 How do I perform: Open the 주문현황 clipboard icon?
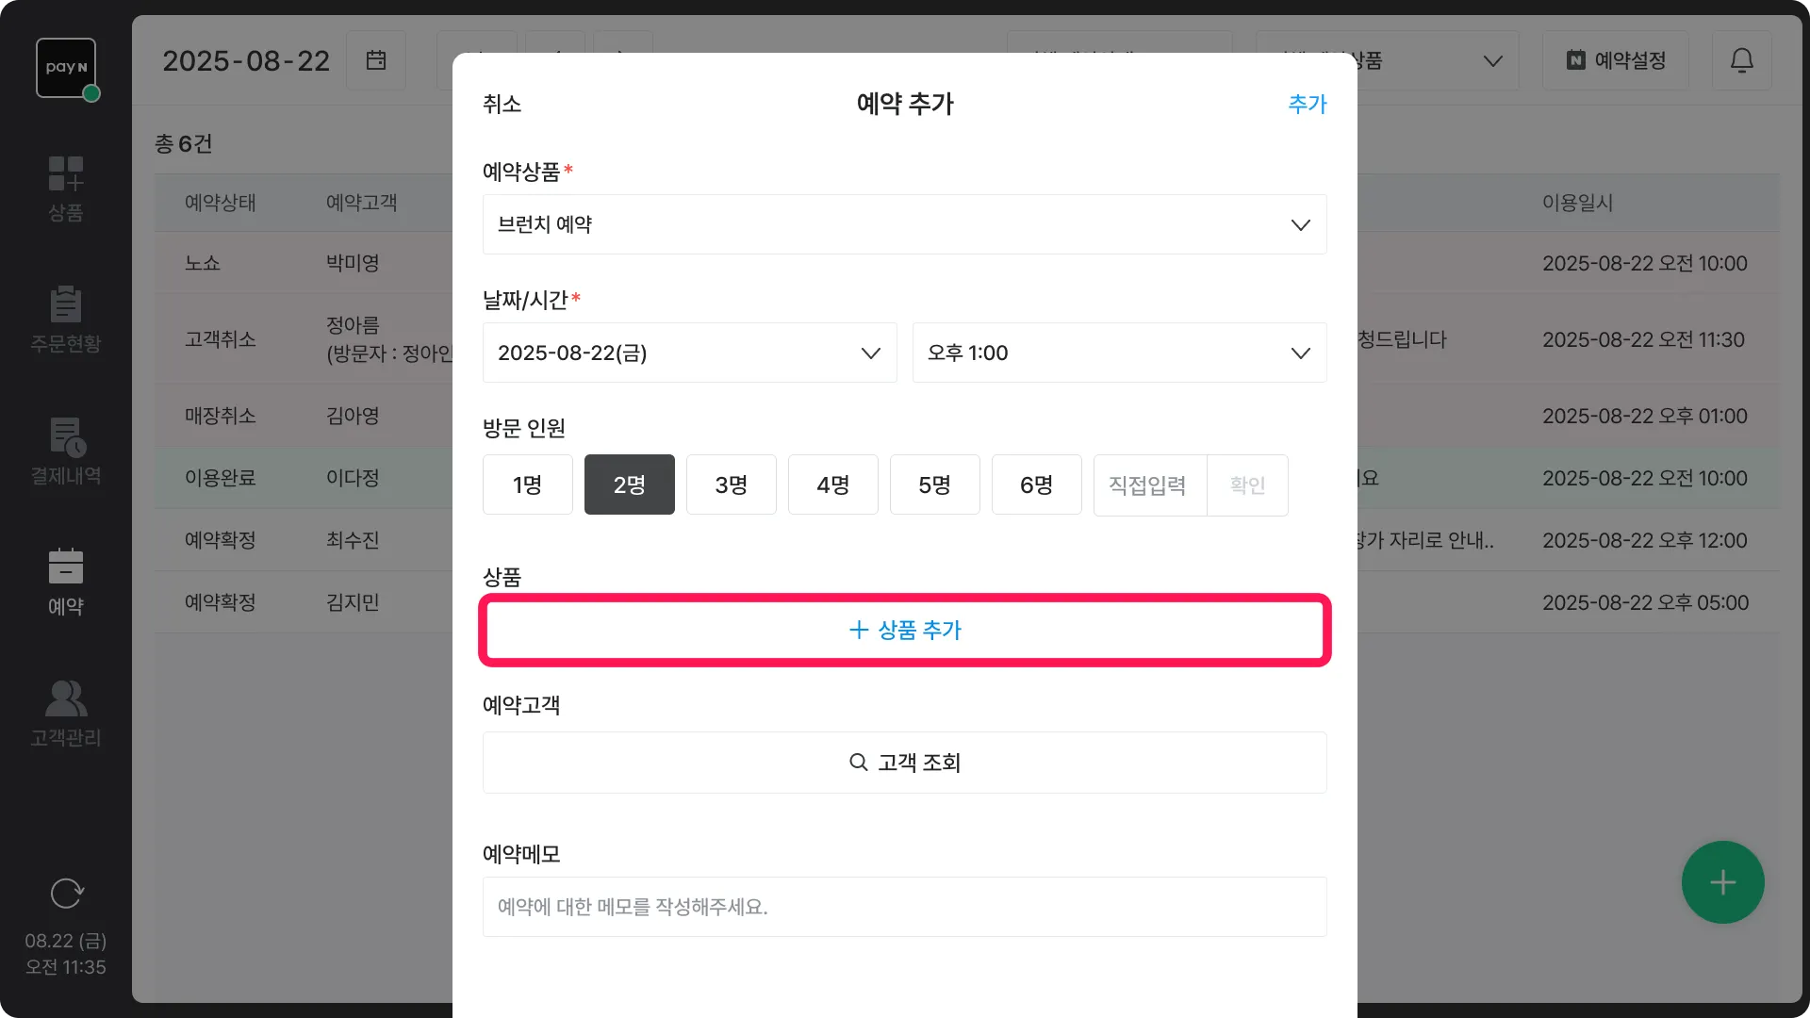[66, 304]
